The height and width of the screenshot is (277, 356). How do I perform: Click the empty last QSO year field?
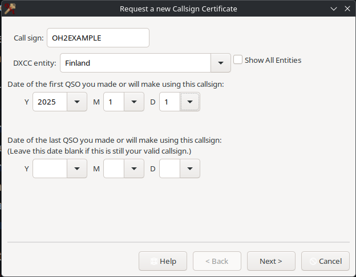coord(50,168)
